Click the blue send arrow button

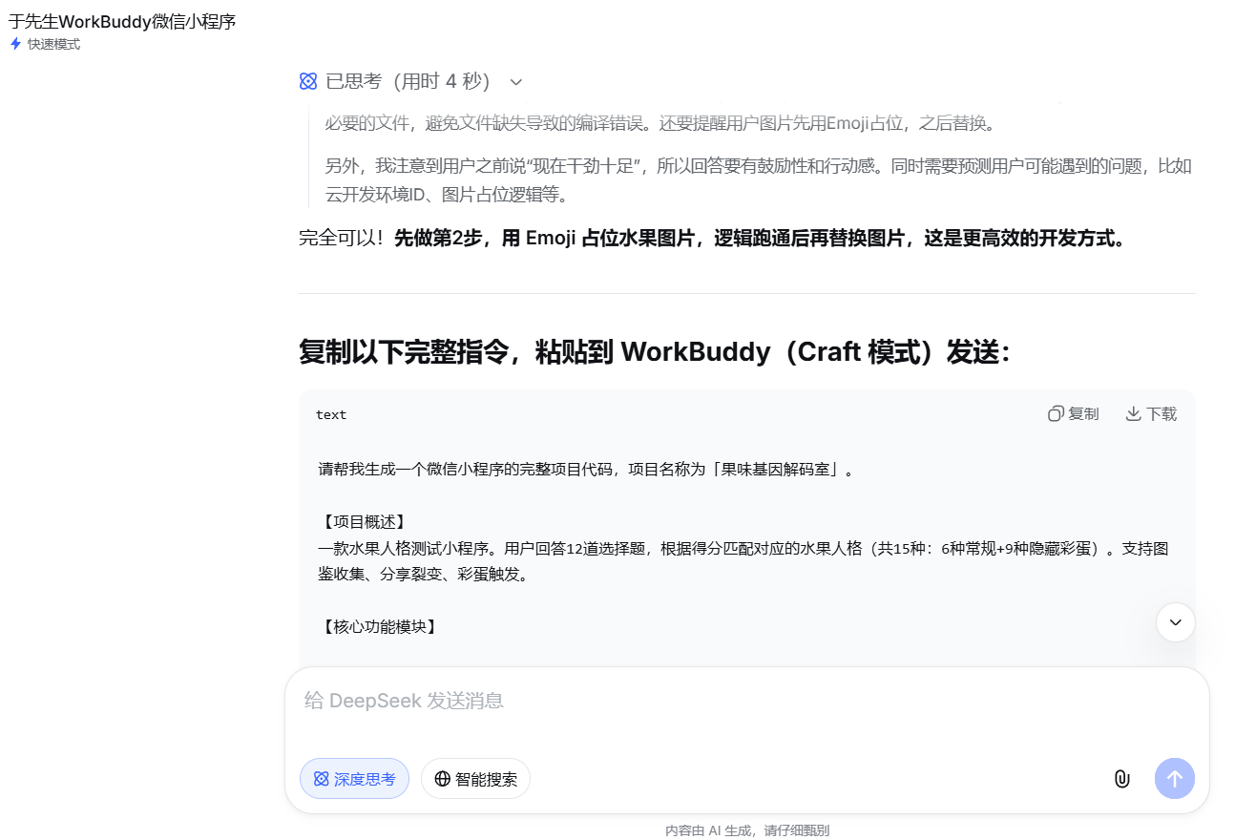pos(1175,779)
